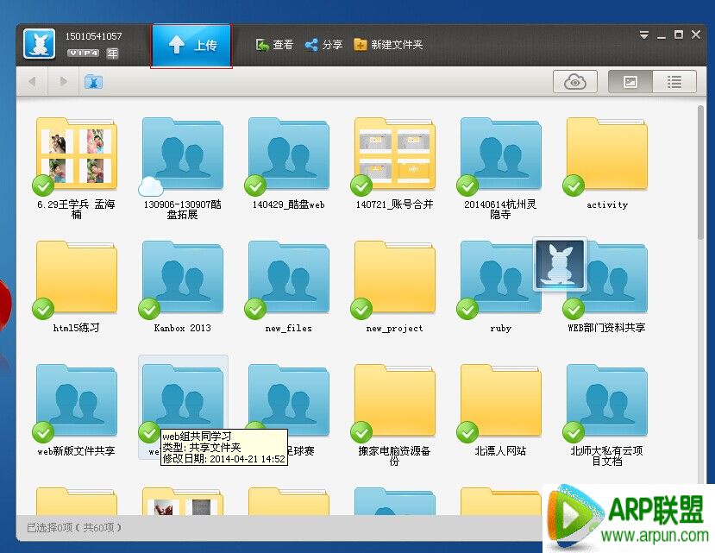This screenshot has height=553, width=715.
Task: Click the 上传 upload button
Action: tap(191, 45)
